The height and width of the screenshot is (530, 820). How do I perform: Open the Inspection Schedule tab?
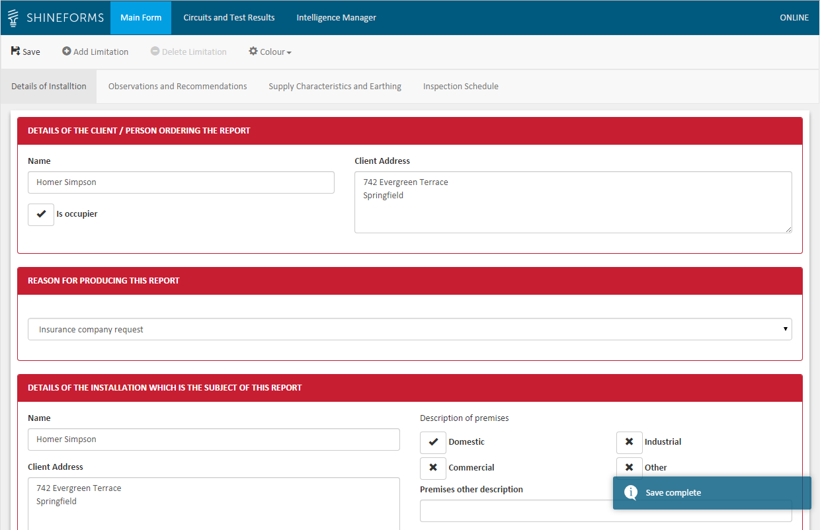click(x=460, y=87)
